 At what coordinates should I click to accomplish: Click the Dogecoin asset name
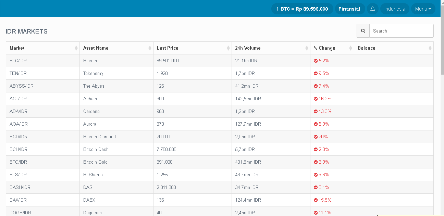92,213
